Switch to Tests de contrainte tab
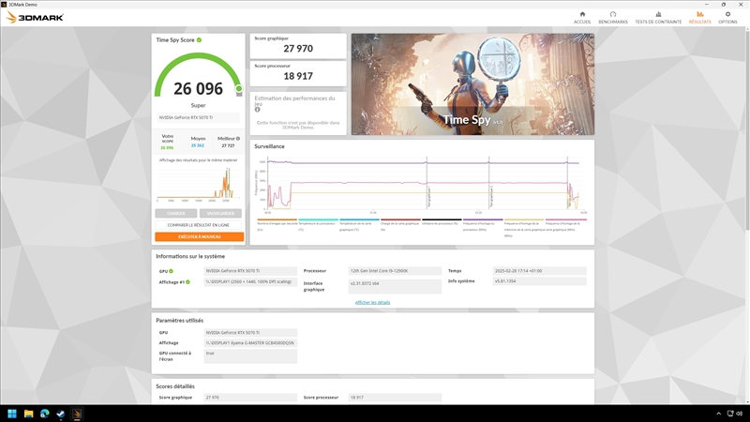 658,18
